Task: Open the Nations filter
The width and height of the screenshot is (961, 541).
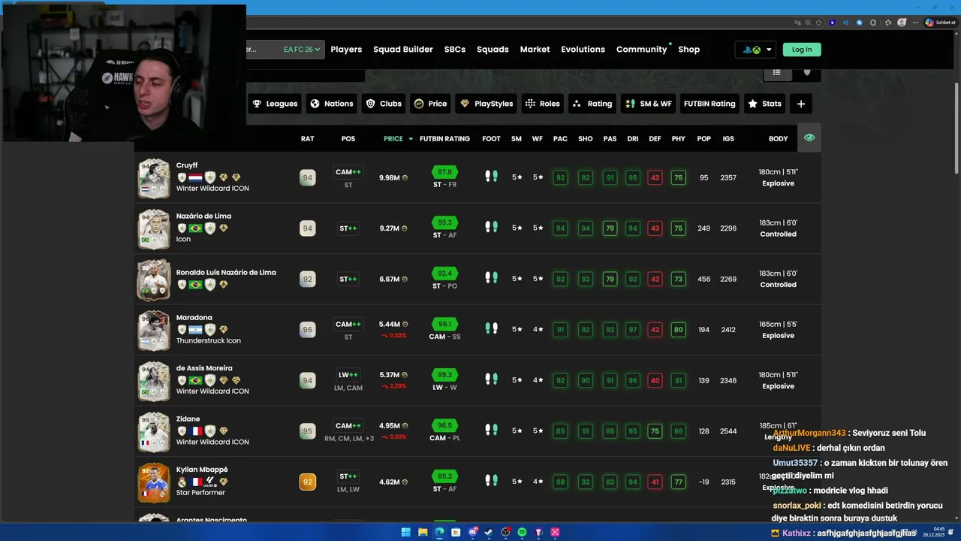Action: (x=331, y=104)
